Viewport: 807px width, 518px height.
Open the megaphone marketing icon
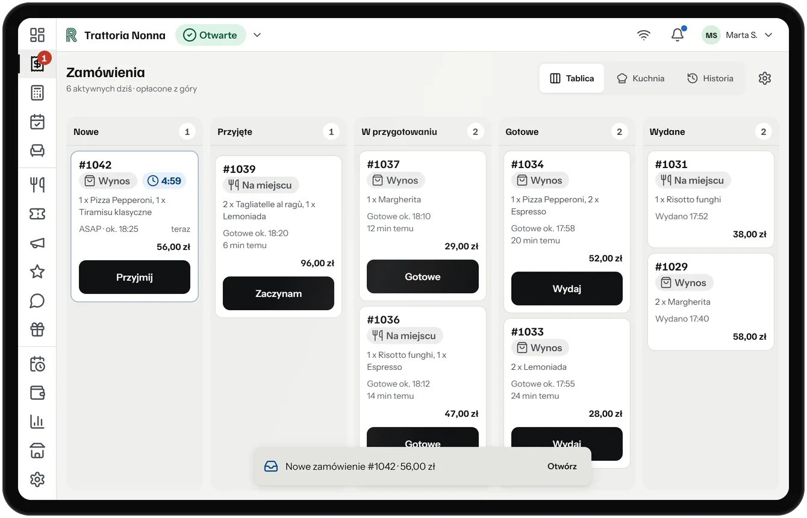coord(37,243)
